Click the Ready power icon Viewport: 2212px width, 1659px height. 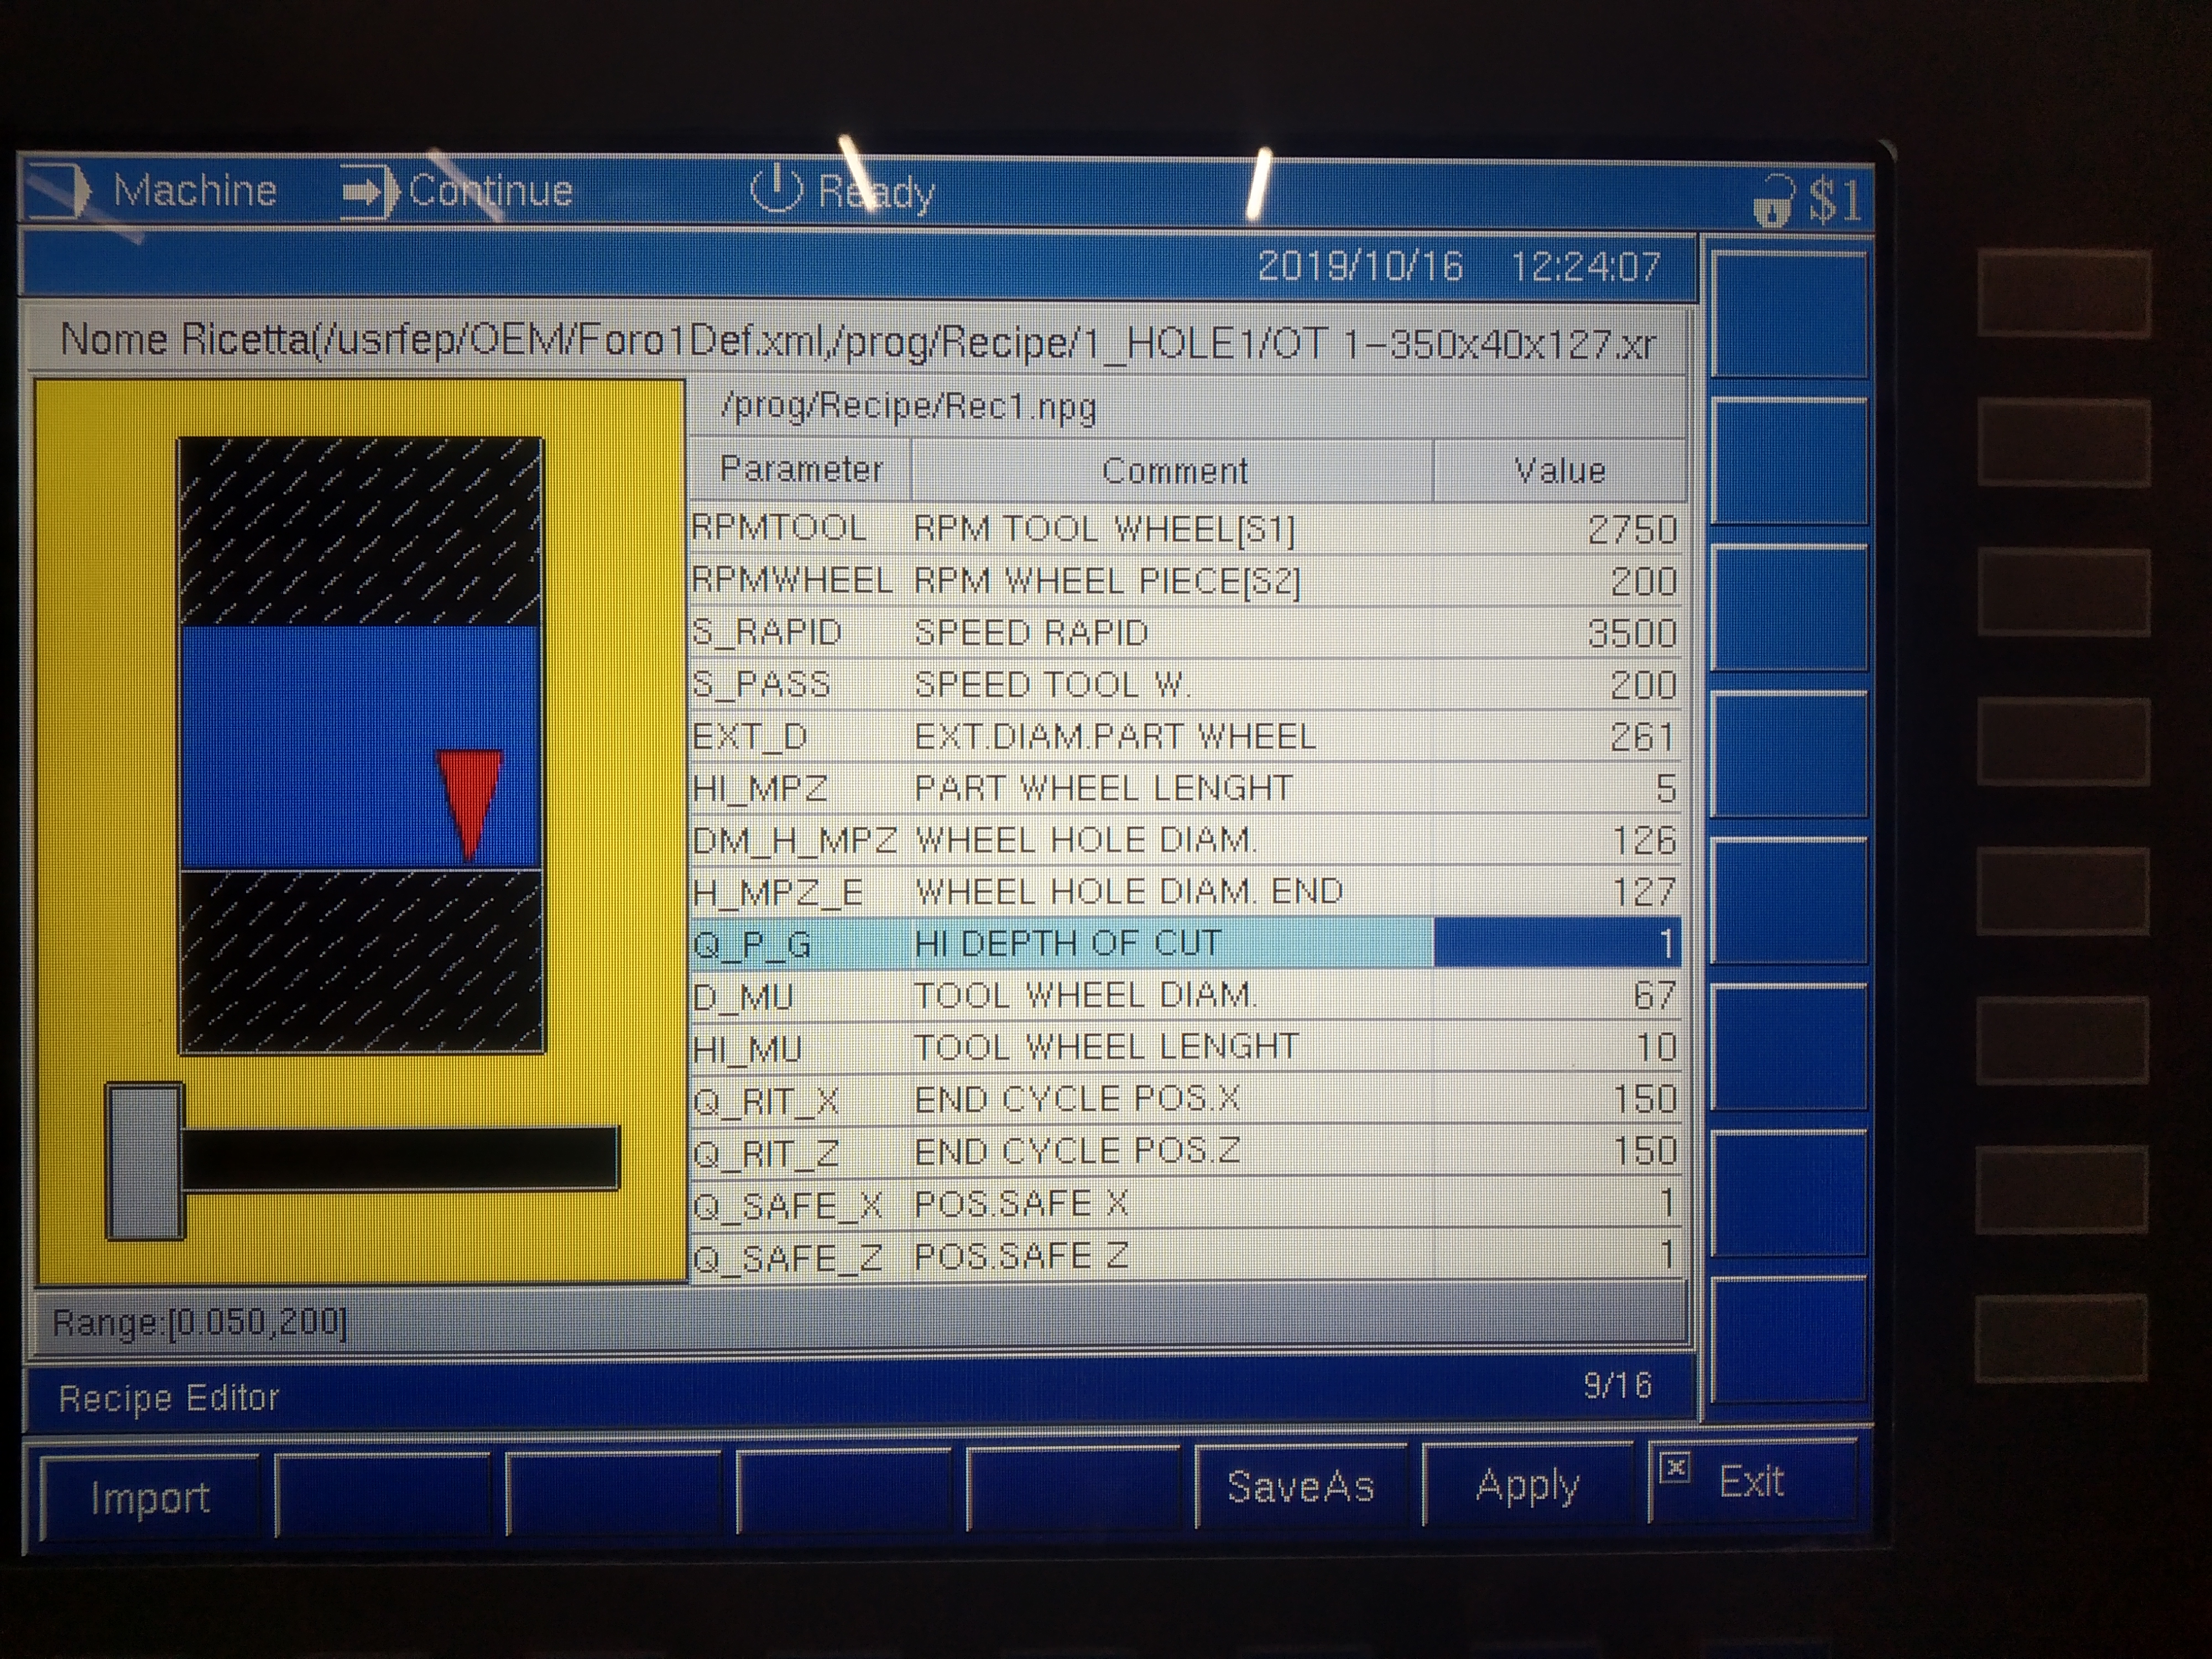click(x=776, y=188)
